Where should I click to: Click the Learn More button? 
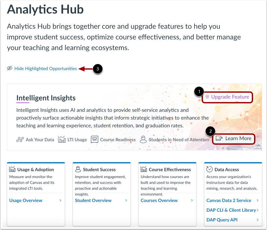(x=233, y=138)
